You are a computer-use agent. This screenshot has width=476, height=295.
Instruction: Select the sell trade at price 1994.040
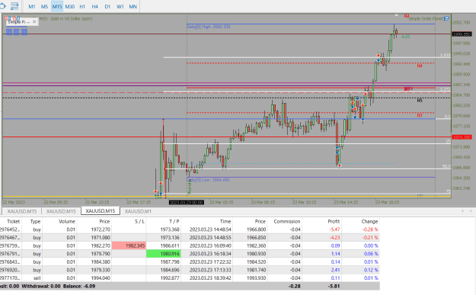tap(190, 278)
